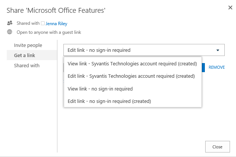Open Jenna Riley's profile link

[x=56, y=24]
